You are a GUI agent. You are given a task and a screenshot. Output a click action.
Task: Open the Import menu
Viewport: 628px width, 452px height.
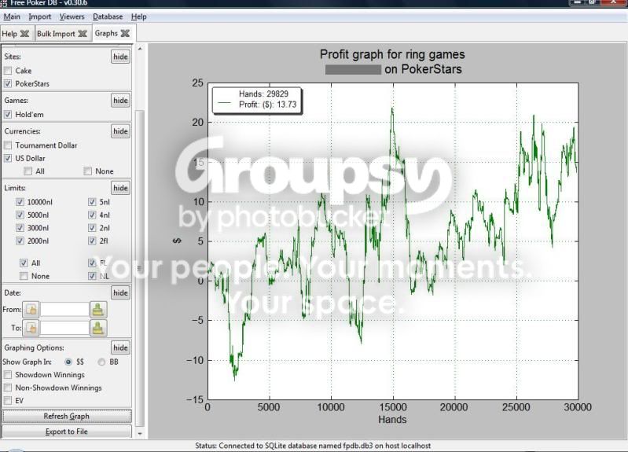click(39, 17)
